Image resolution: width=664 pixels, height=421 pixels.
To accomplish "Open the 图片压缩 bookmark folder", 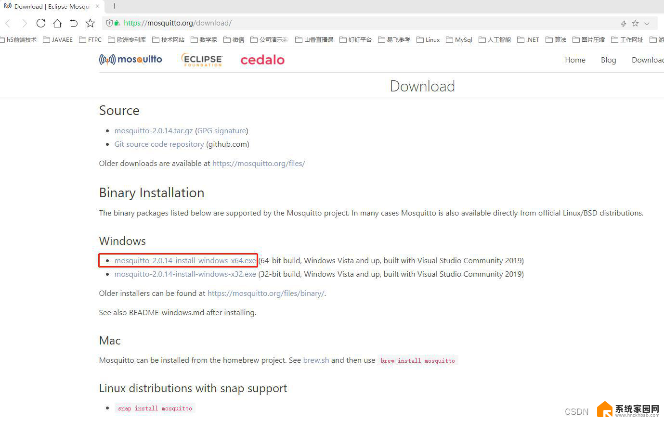I will coord(589,39).
